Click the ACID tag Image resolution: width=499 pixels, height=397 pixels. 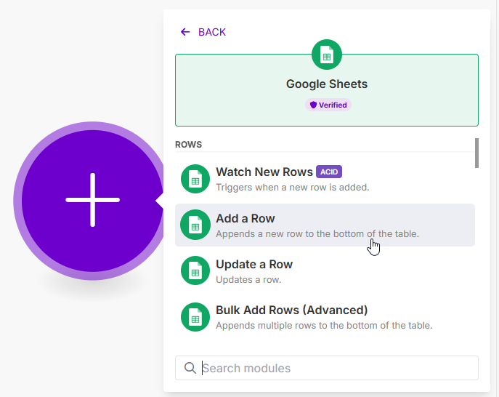click(329, 172)
